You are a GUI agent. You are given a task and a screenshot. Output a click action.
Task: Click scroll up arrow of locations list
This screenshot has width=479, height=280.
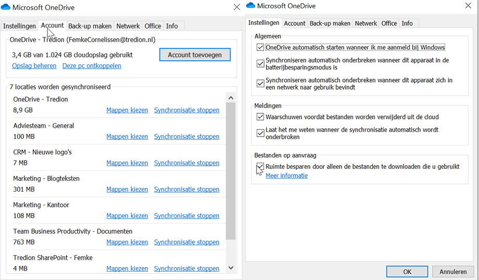click(x=231, y=98)
